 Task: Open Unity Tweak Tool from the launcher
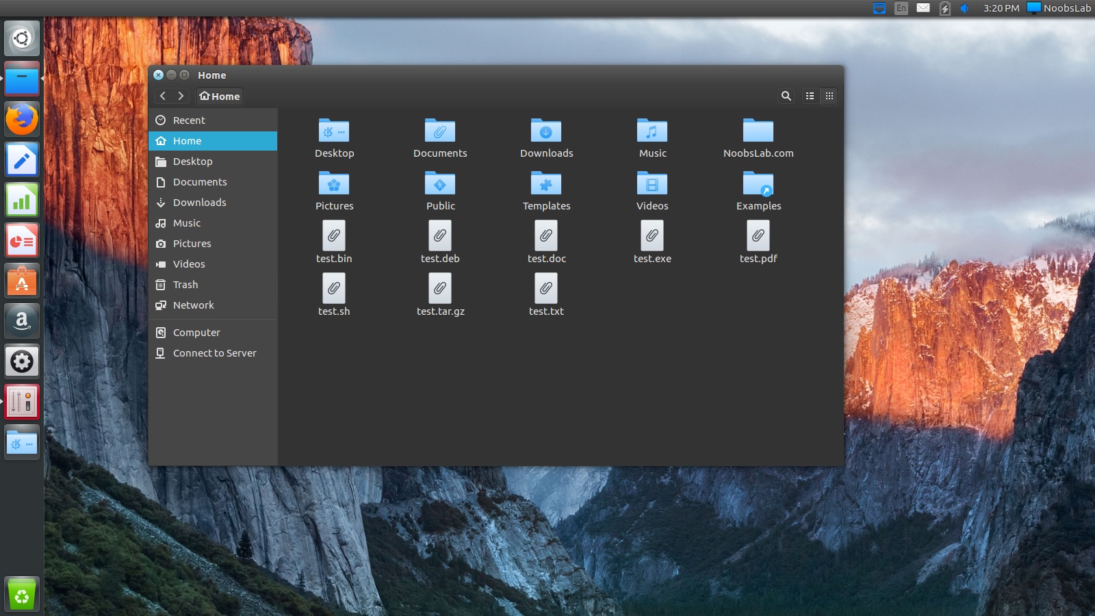[x=21, y=402]
